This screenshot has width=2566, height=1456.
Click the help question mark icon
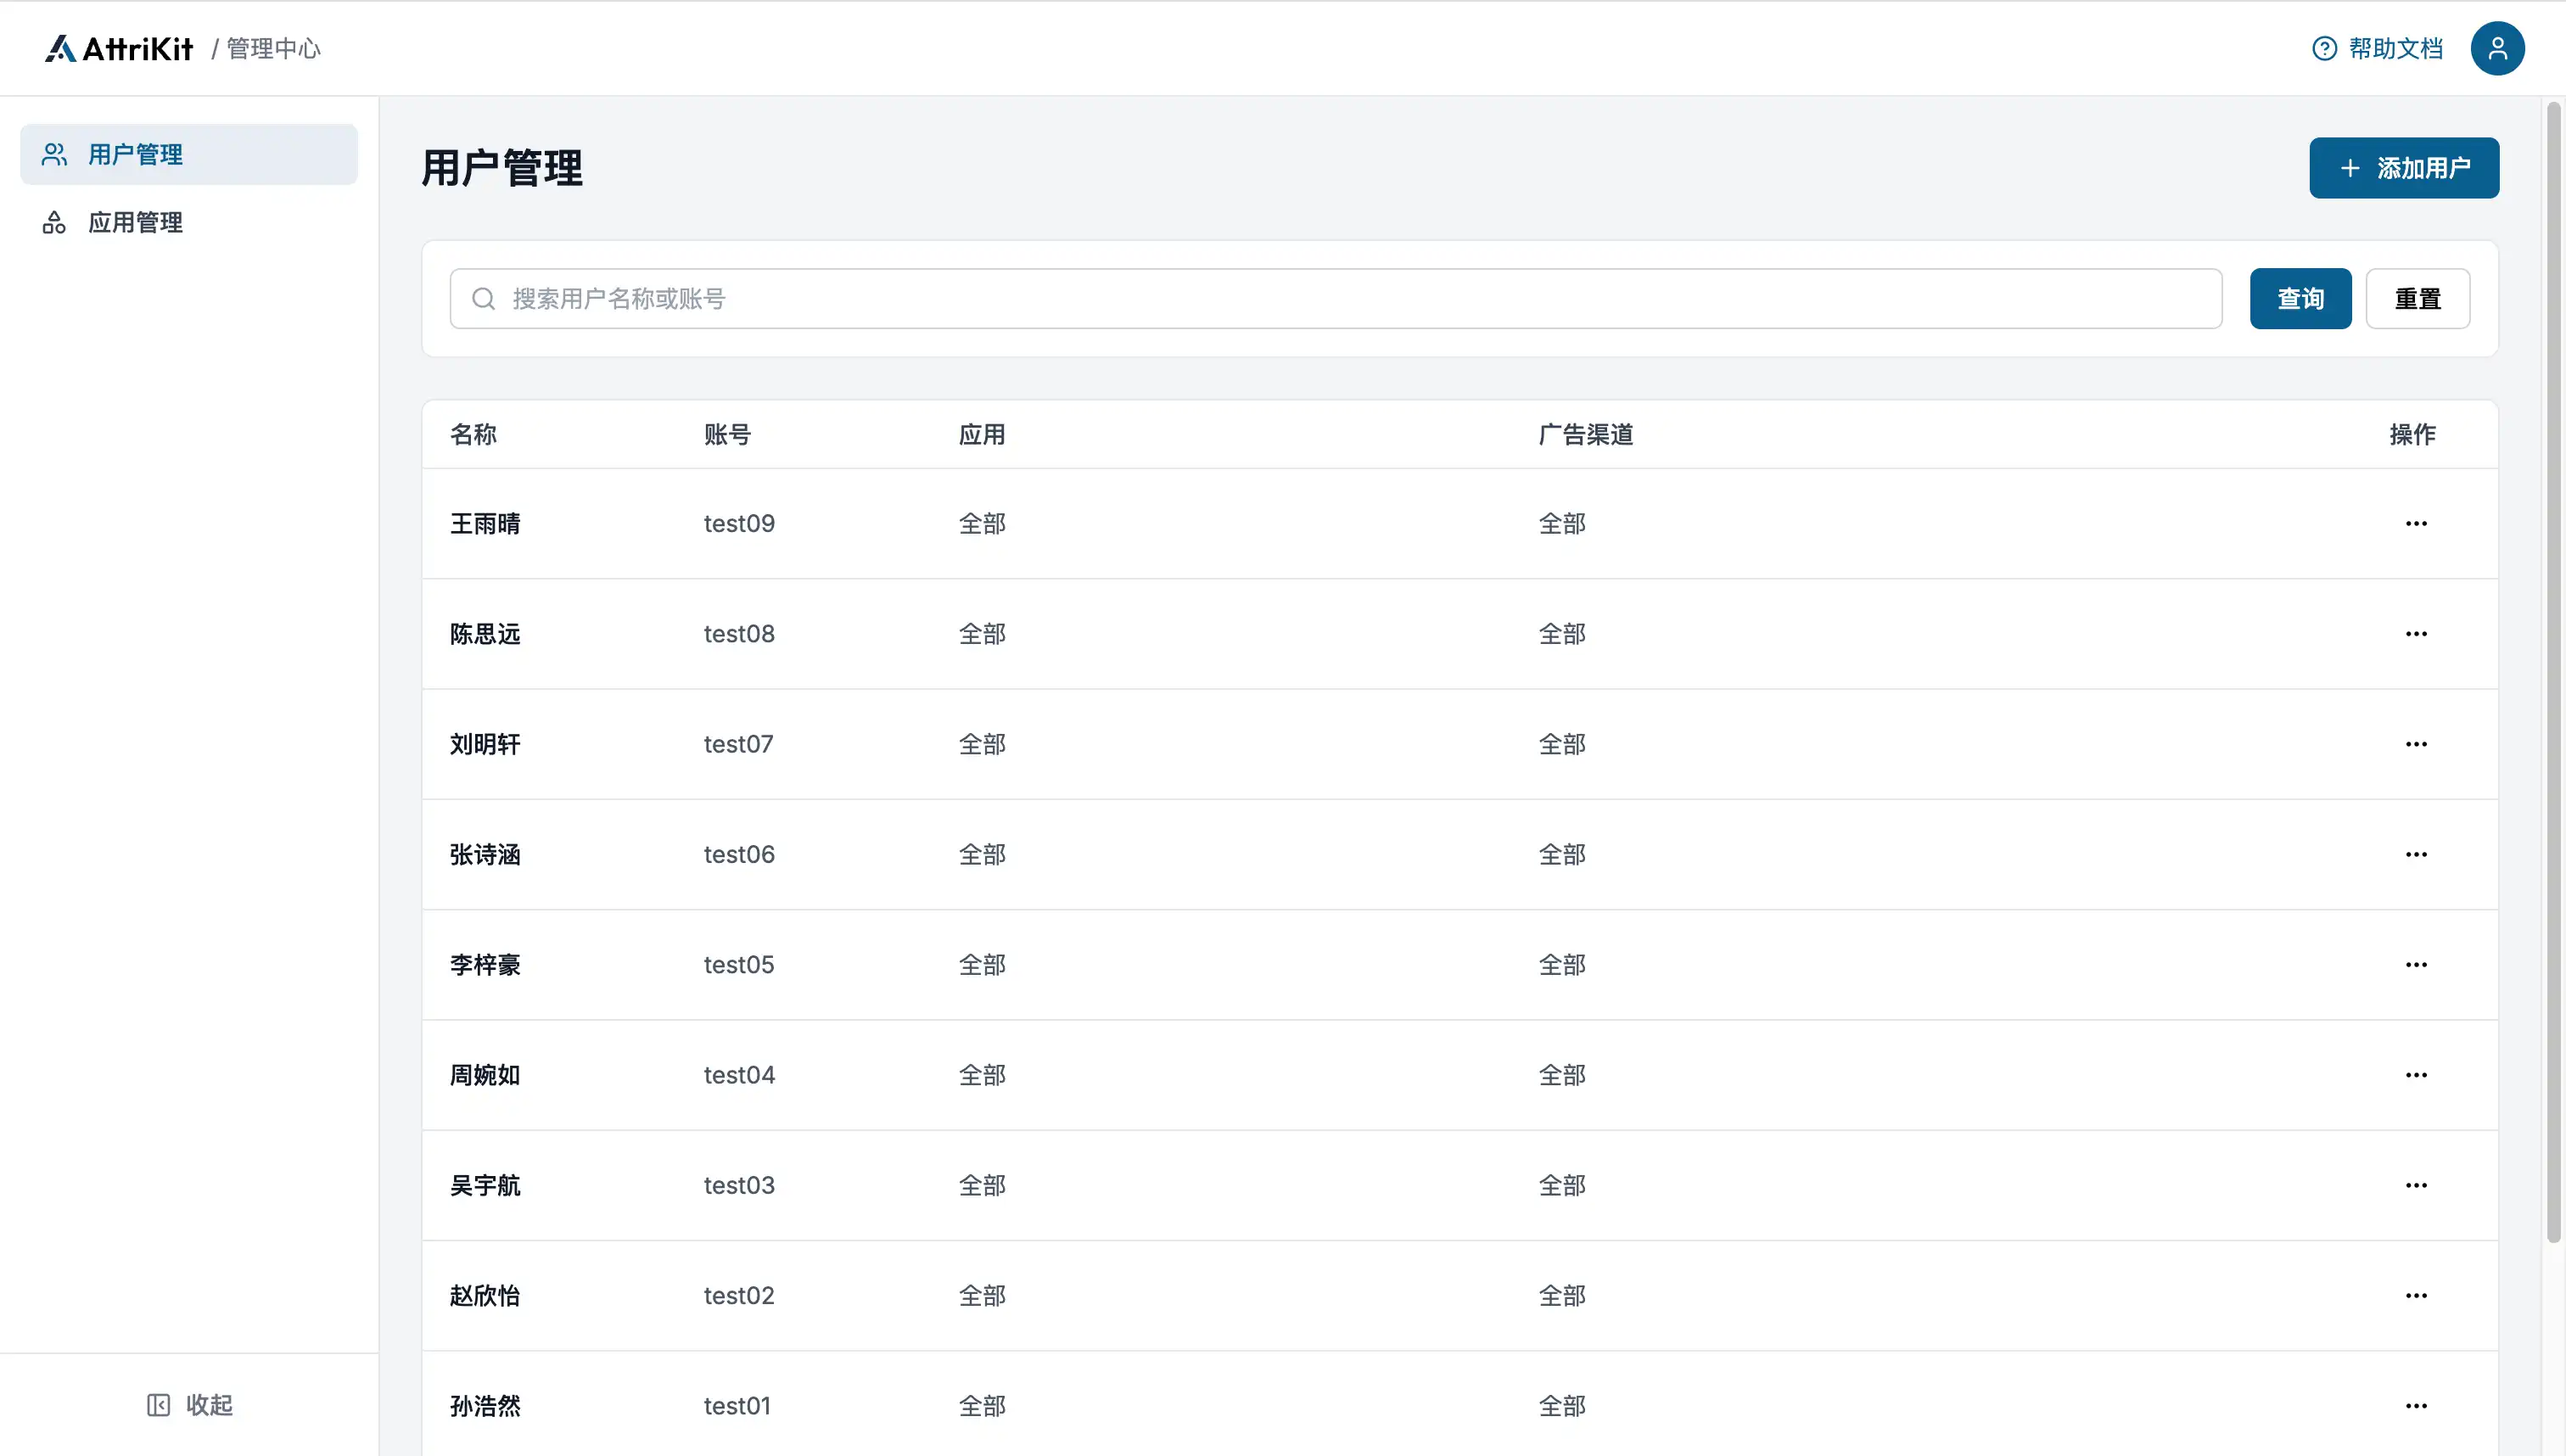[x=2324, y=48]
